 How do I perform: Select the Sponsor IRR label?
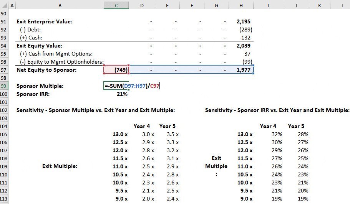click(x=33, y=94)
